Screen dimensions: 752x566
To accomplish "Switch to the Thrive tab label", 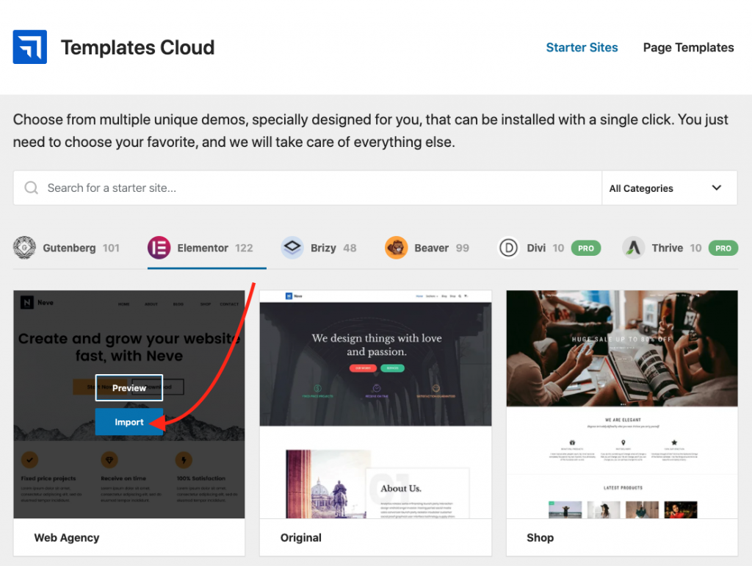I will pos(667,248).
